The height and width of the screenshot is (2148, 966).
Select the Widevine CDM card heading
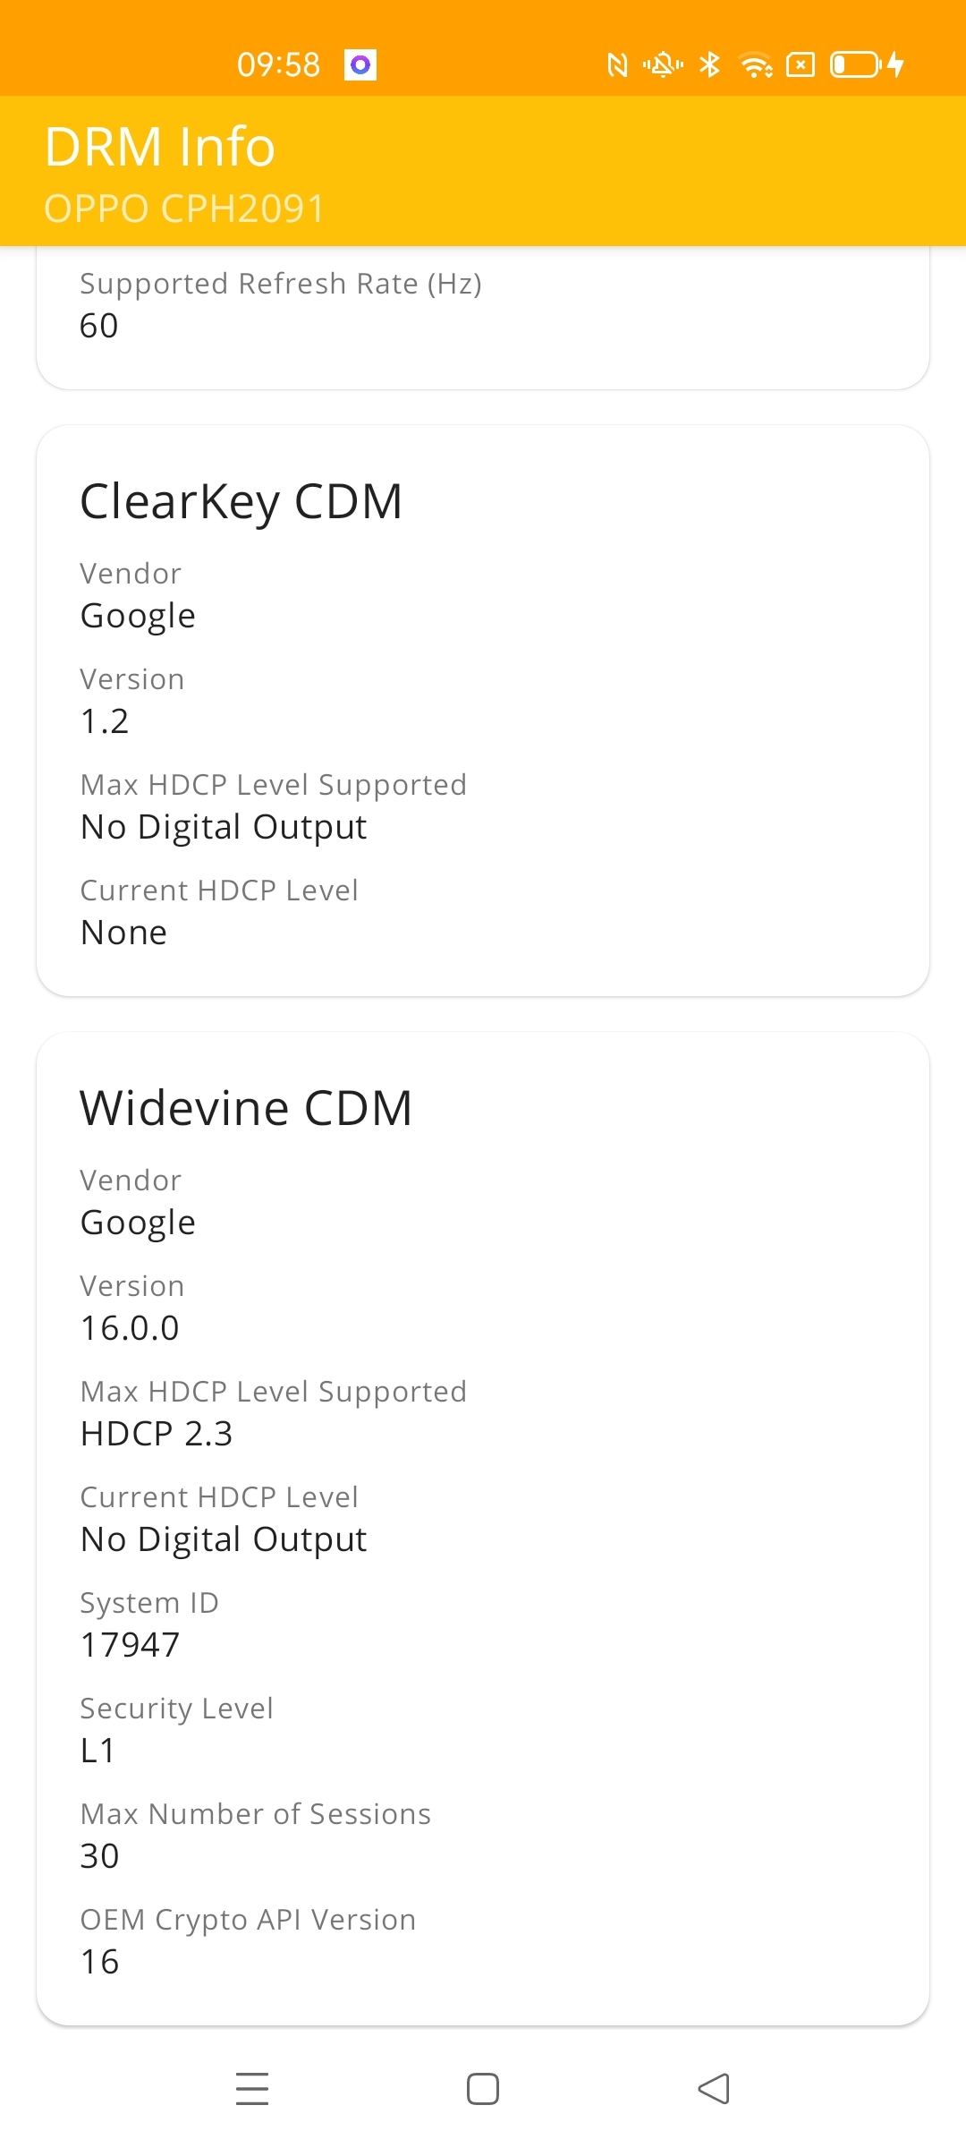246,1106
